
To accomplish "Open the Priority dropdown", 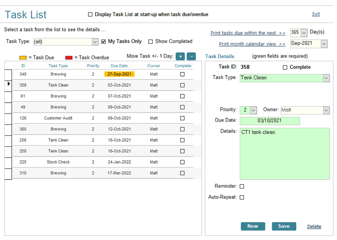I will click(252, 110).
